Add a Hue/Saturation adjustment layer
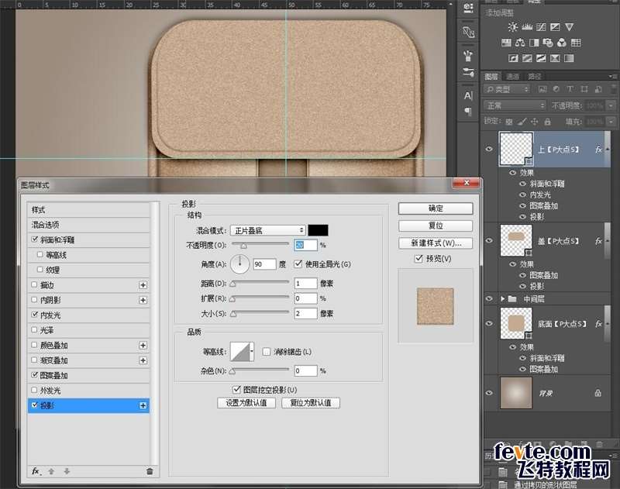The height and width of the screenshot is (489, 620). tap(506, 43)
